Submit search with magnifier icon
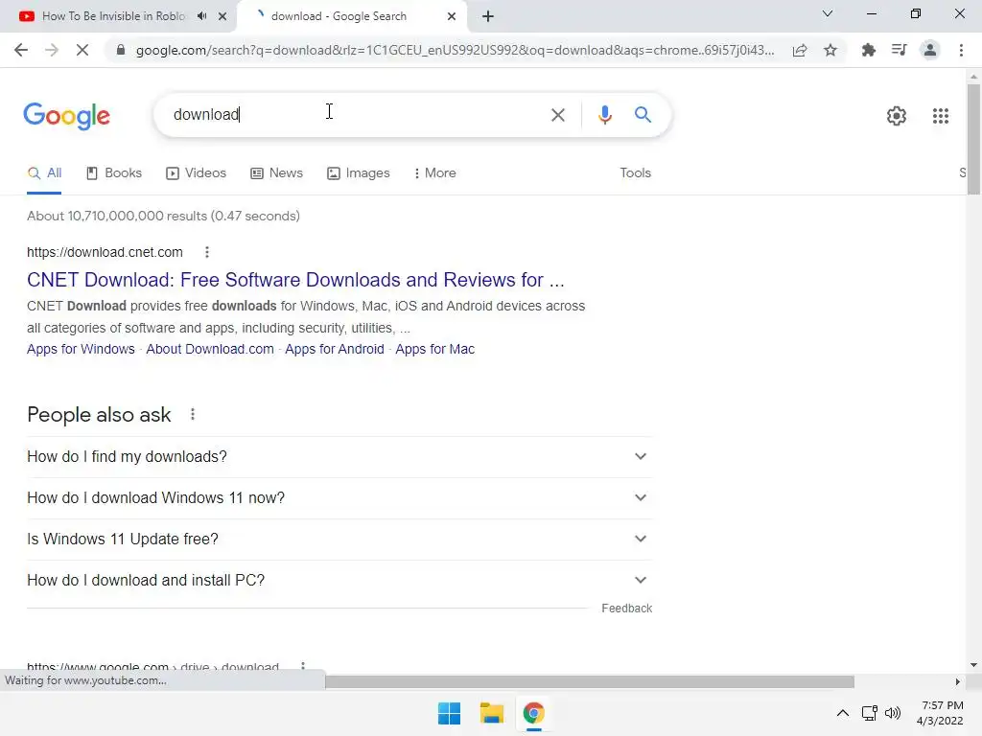 (x=643, y=115)
